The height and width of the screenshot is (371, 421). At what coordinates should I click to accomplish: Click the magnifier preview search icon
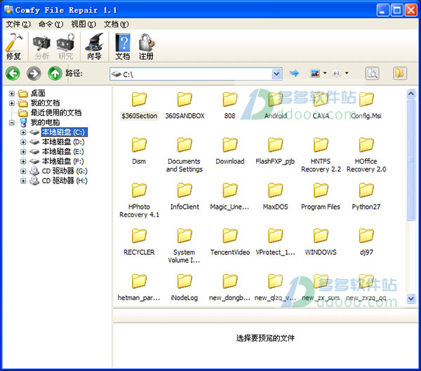point(373,73)
